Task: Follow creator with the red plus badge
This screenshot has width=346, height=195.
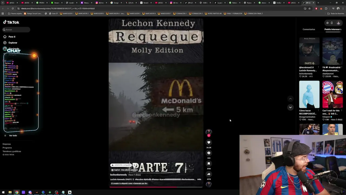Action: 209,135
